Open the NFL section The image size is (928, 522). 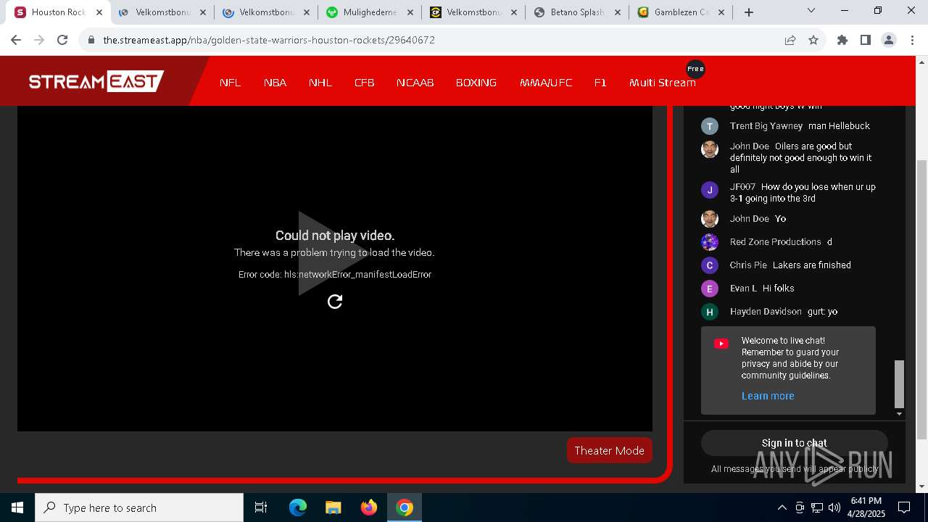coord(230,83)
